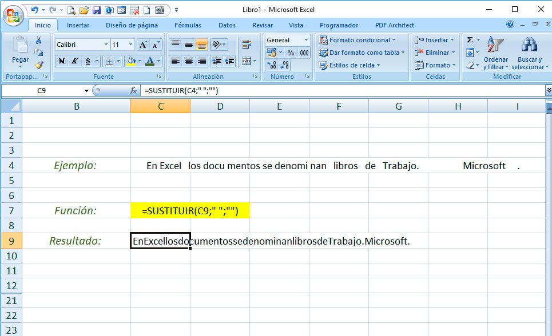The image size is (552, 336).
Task: Open the Fuente dialog launcher
Action: pos(160,76)
